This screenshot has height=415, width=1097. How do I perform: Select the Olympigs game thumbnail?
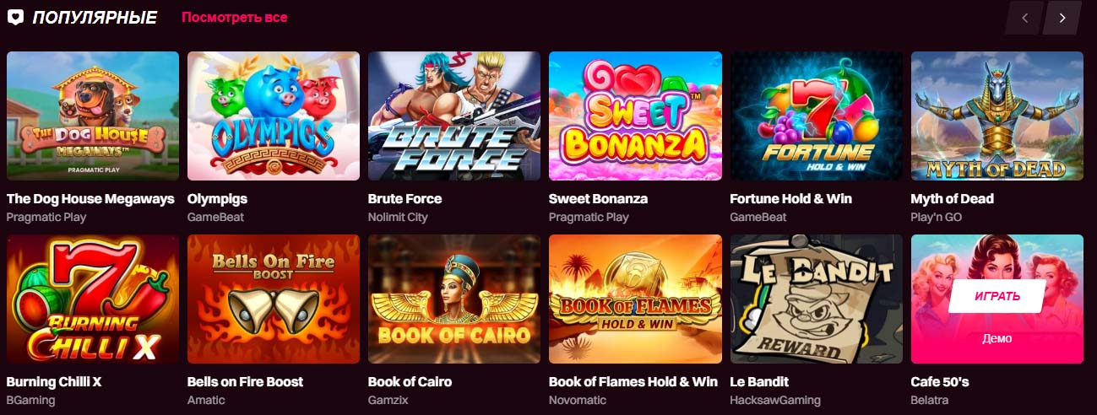tap(274, 116)
